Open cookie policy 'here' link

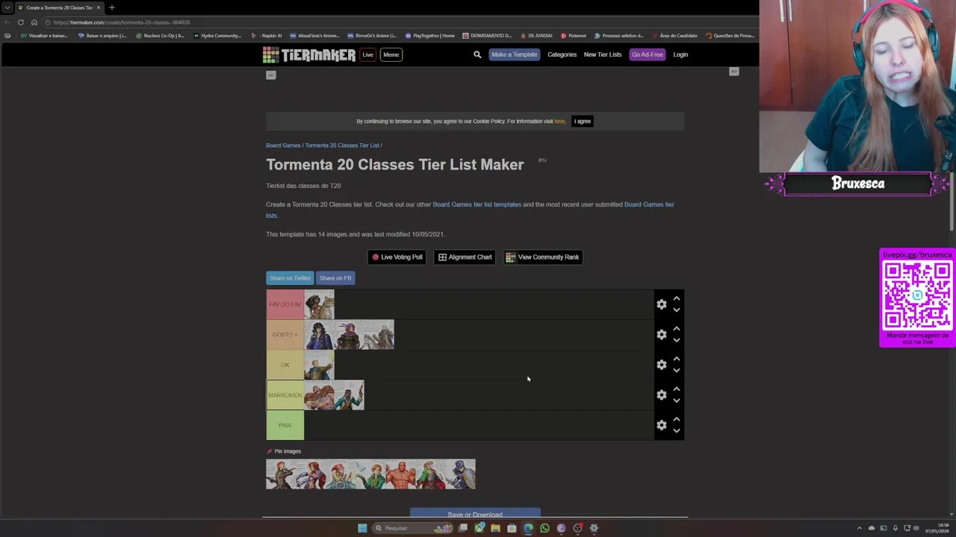pos(559,121)
